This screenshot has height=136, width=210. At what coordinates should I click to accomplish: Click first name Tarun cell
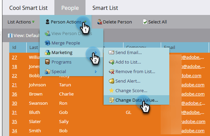(65, 85)
